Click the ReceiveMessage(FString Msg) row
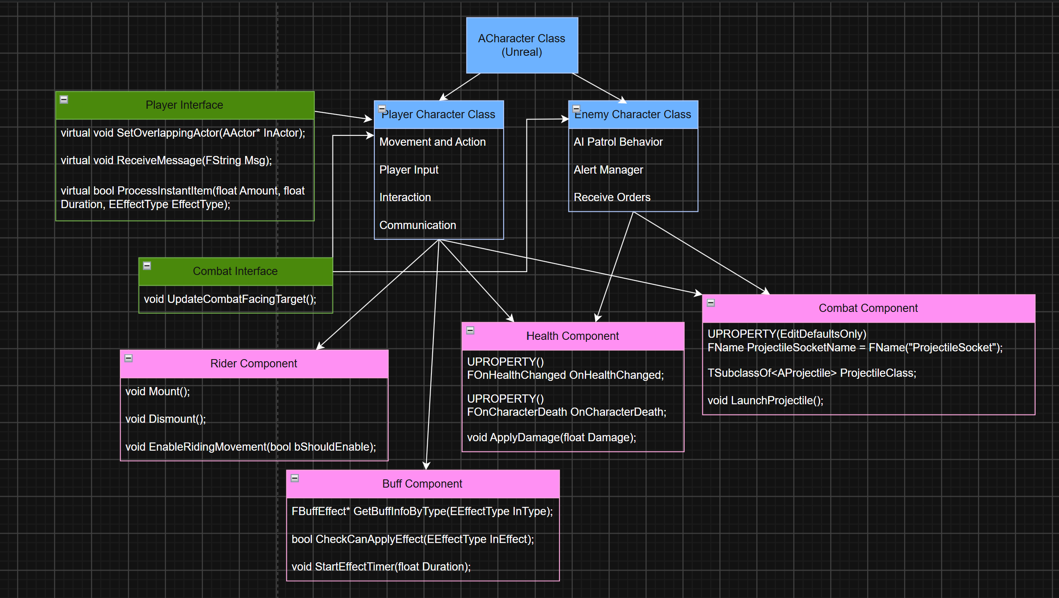The image size is (1059, 598). 185,161
